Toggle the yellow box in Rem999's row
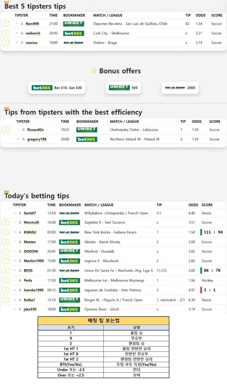The width and height of the screenshot is (227, 384). [x=6, y=23]
